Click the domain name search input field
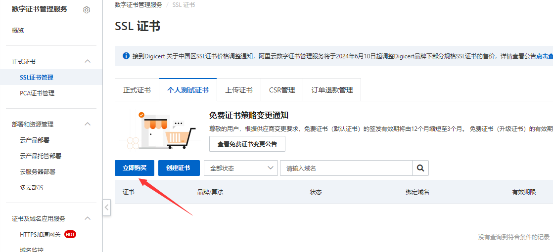The height and width of the screenshot is (252, 553). click(346, 168)
